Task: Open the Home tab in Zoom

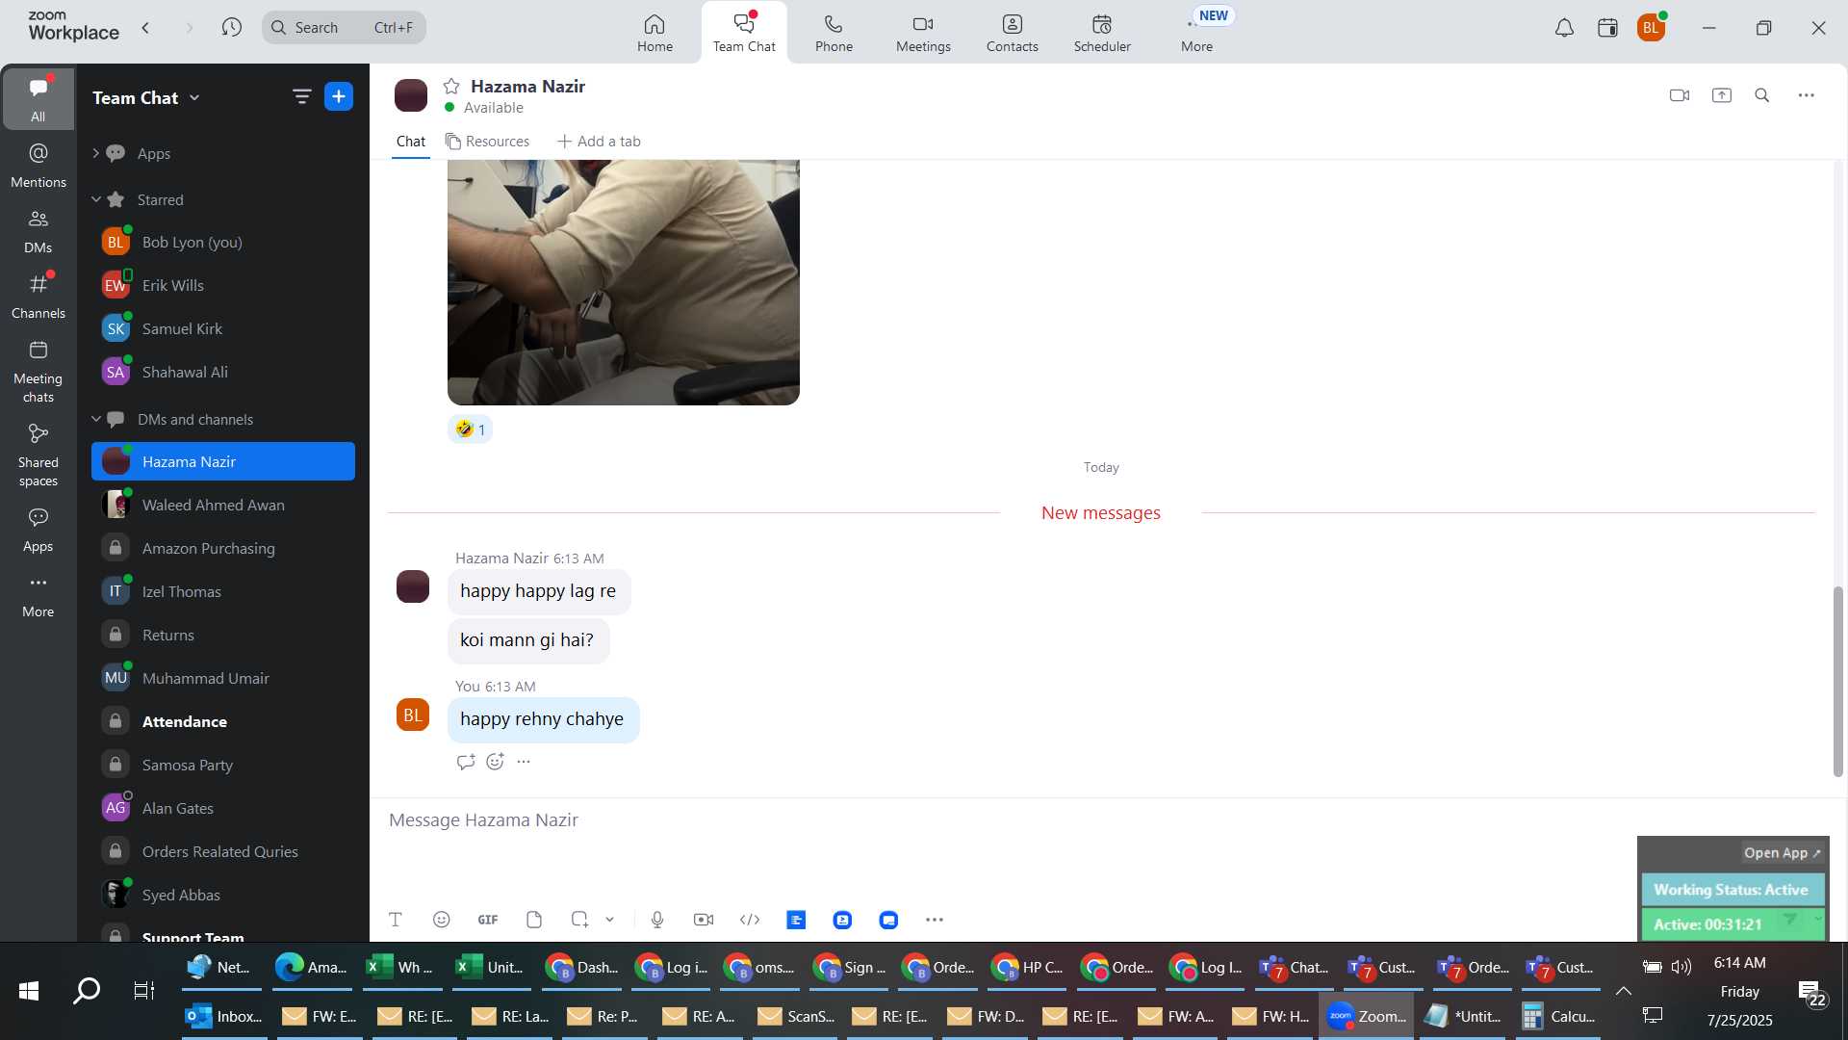Action: (654, 33)
